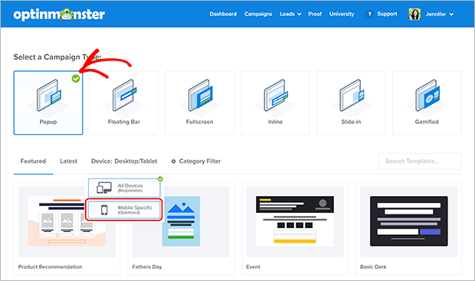Open the Proof nav link
This screenshot has width=475, height=281.
(x=315, y=14)
